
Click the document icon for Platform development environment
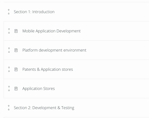click(x=16, y=50)
